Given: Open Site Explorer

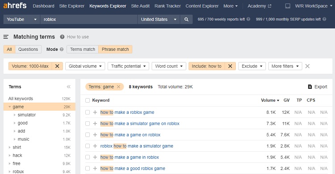Looking at the screenshot, I should click(x=72, y=6).
